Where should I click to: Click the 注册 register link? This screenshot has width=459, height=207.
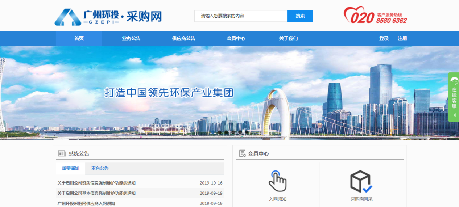(x=402, y=38)
